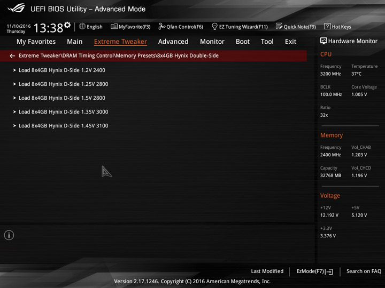The width and height of the screenshot is (385, 288).
Task: Click the Hot Keys question icon
Action: (327, 26)
